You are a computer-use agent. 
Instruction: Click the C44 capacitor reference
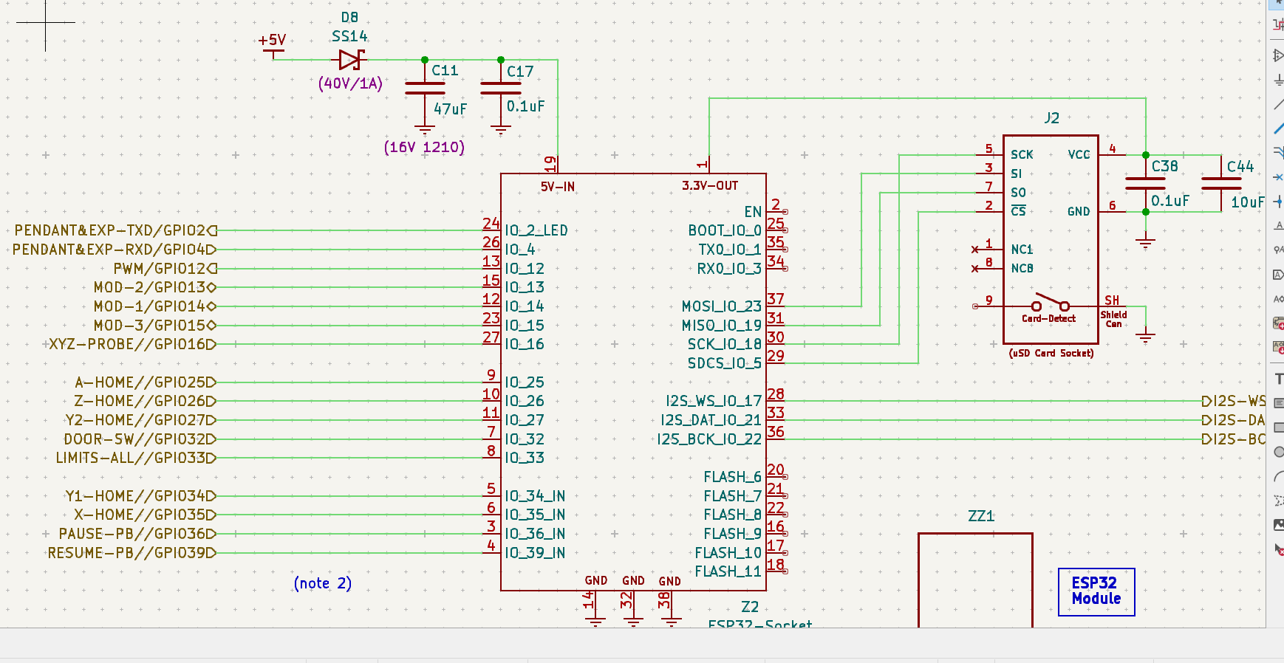point(1240,167)
